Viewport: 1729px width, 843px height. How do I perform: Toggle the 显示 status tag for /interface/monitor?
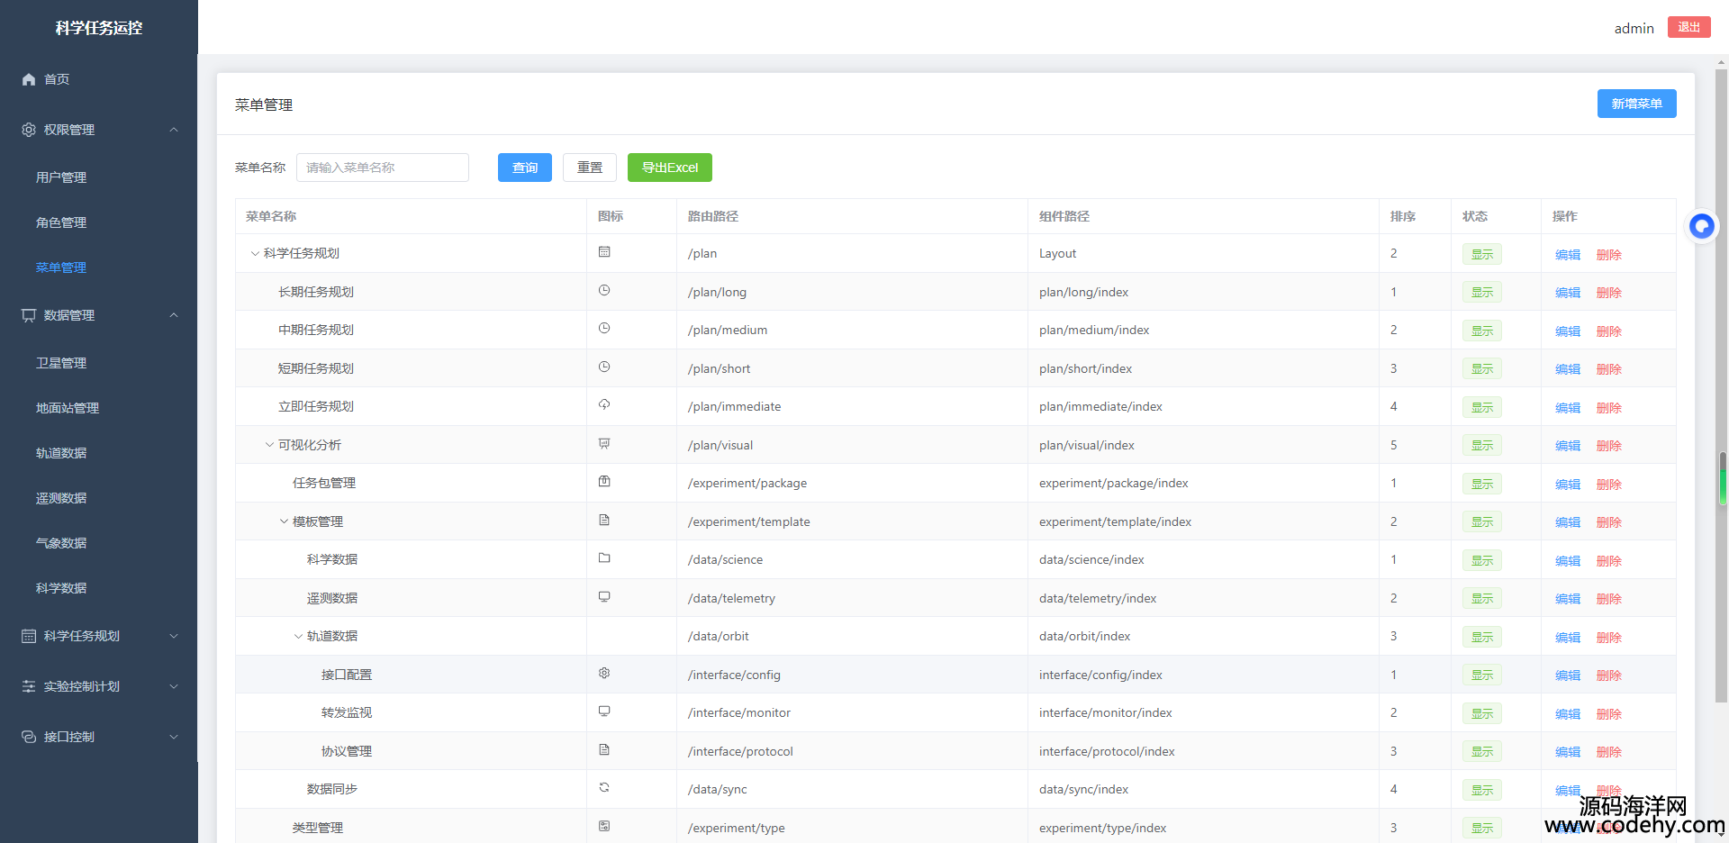tap(1481, 713)
